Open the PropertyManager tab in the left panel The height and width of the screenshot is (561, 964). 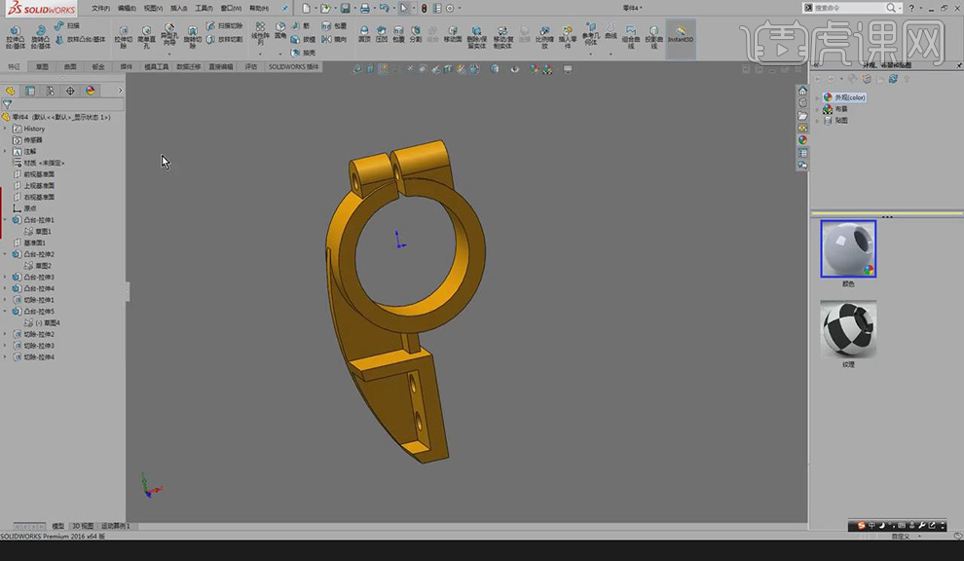pyautogui.click(x=30, y=91)
